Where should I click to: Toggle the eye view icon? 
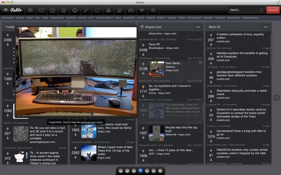pos(153,10)
